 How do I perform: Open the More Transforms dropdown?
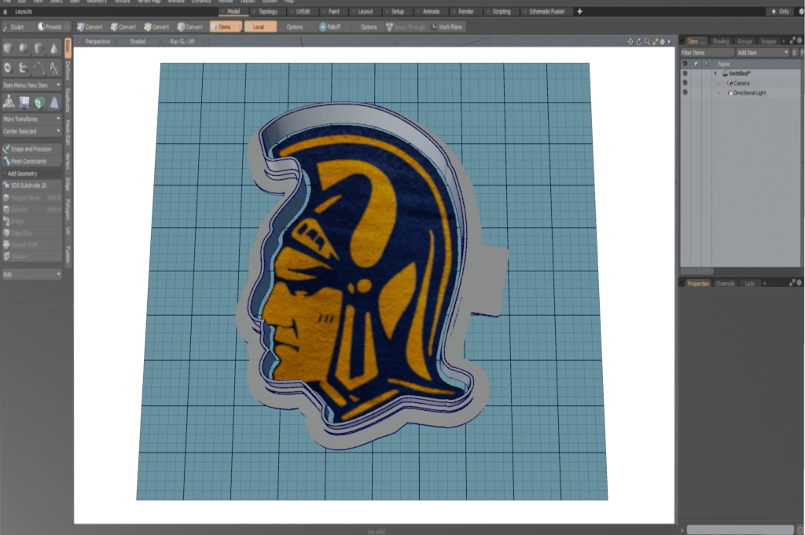[x=31, y=119]
